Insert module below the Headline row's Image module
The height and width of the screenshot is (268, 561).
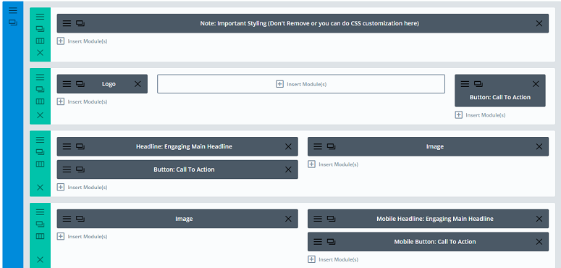(x=333, y=164)
